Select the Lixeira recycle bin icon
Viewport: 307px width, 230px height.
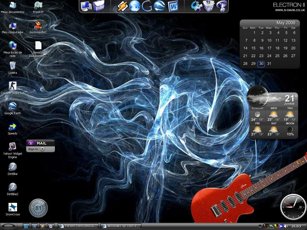coord(13,68)
